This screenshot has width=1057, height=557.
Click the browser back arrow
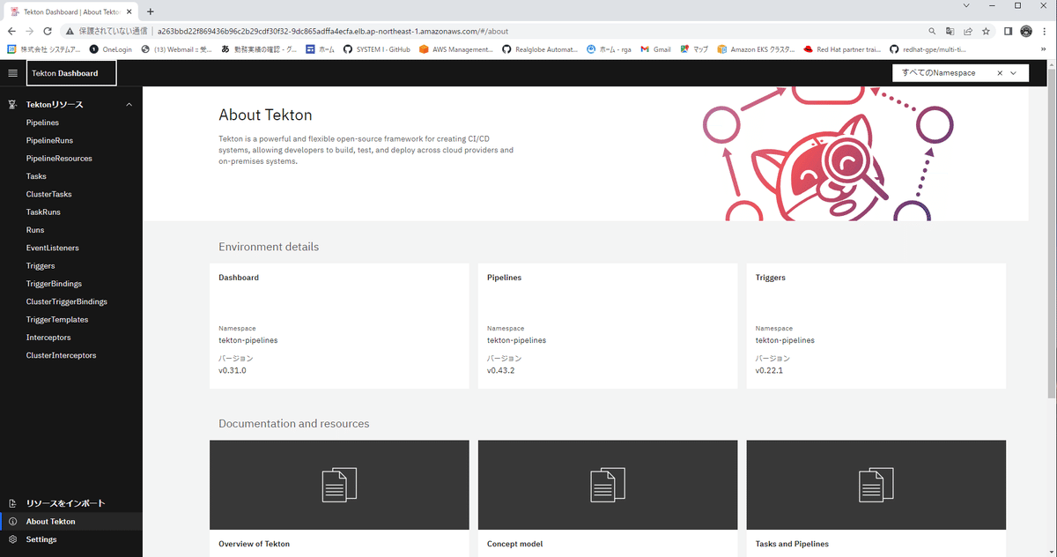(x=12, y=30)
